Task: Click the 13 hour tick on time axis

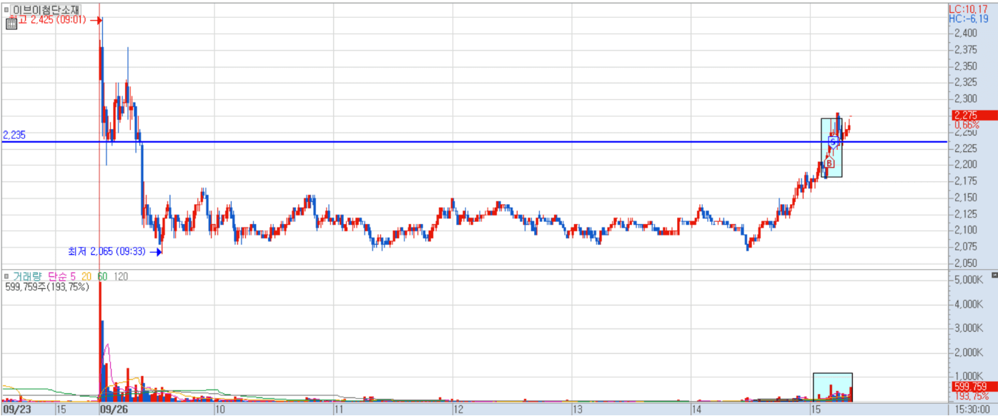Action: pyautogui.click(x=577, y=410)
